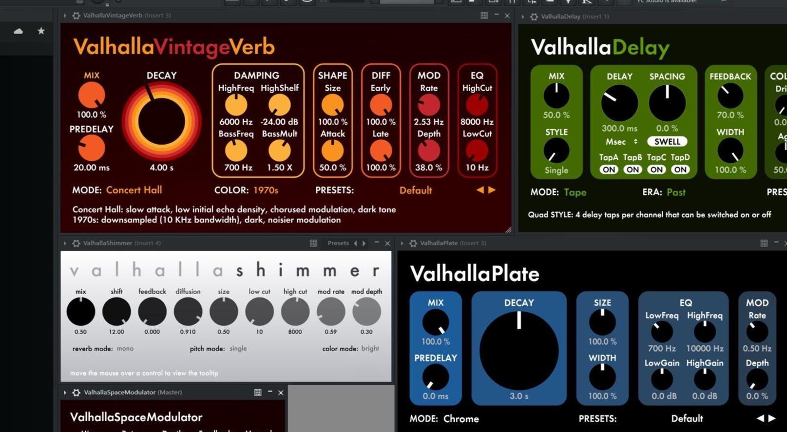The width and height of the screenshot is (787, 432).
Task: Open ValhallaVintageVerb plugin options gear icon
Action: click(76, 16)
